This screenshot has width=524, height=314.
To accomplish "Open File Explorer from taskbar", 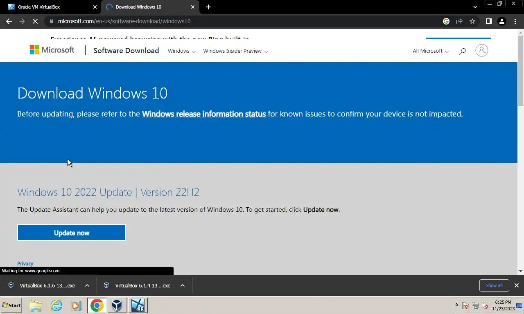I will (x=36, y=305).
